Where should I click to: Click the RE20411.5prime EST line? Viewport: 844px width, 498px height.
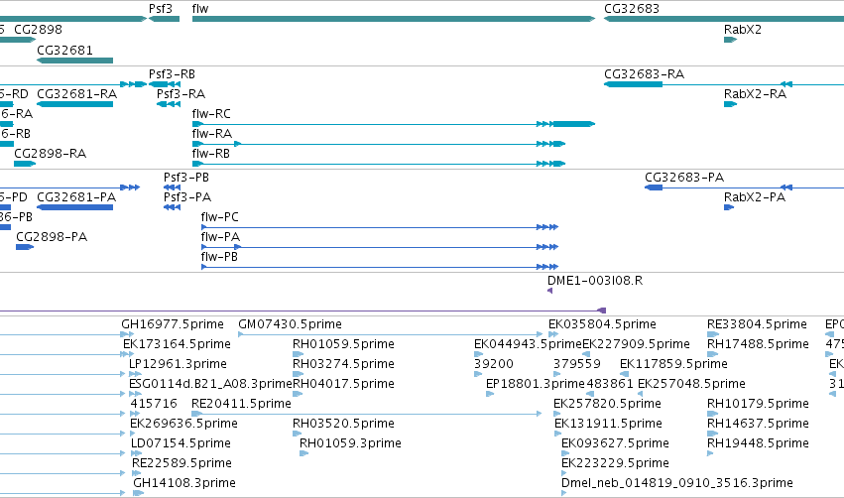click(x=367, y=414)
